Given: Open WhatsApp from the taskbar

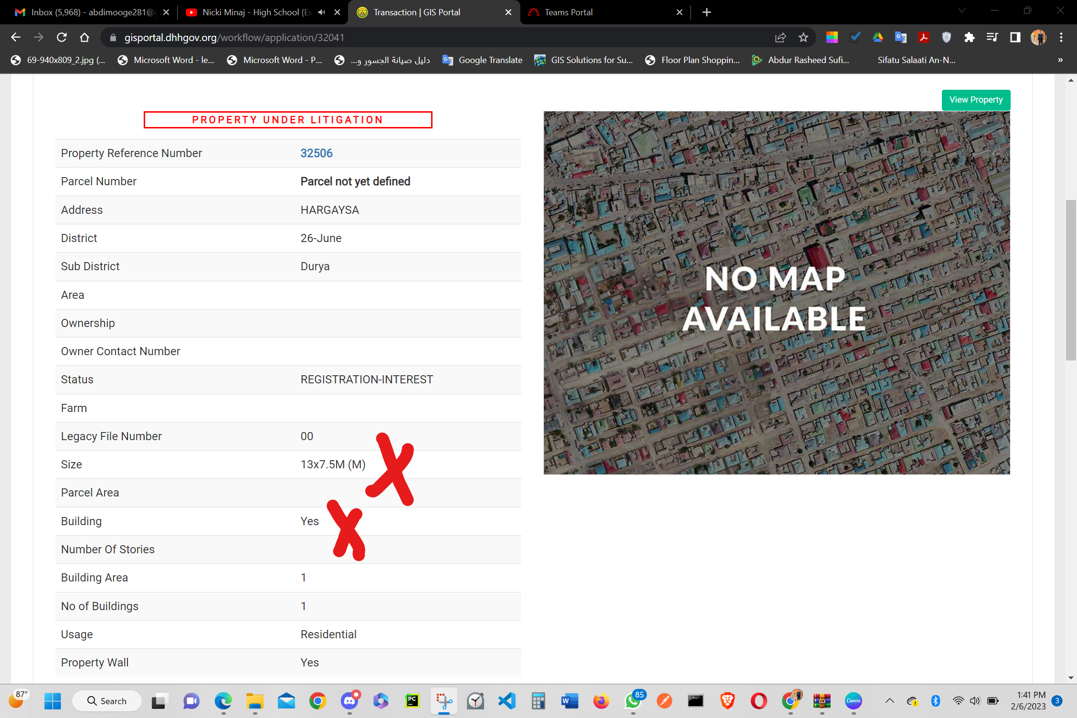Looking at the screenshot, I should [634, 701].
